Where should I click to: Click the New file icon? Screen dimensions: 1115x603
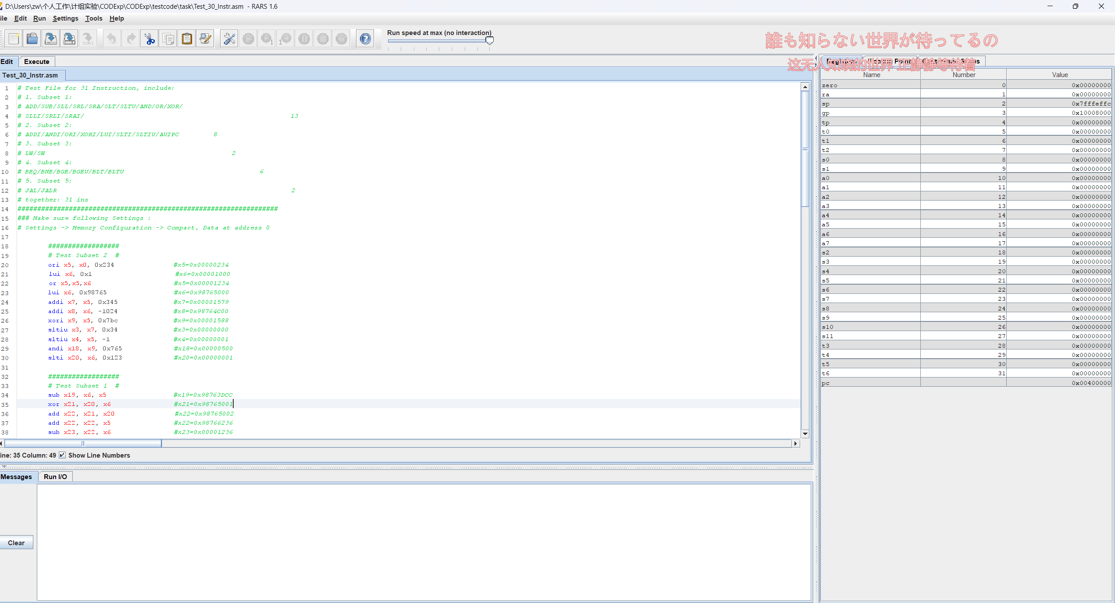point(14,39)
